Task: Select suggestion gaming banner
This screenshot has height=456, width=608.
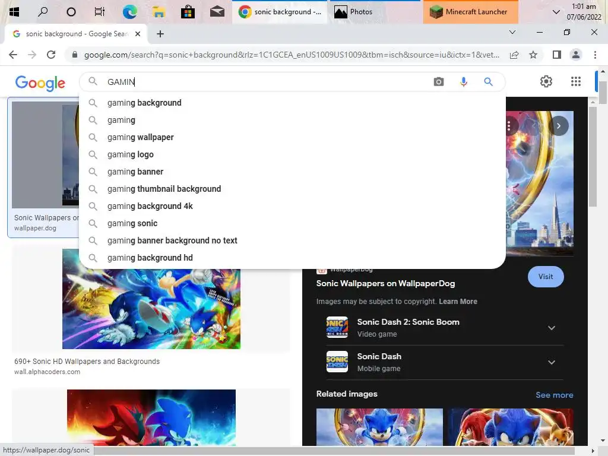Action: pos(292,172)
